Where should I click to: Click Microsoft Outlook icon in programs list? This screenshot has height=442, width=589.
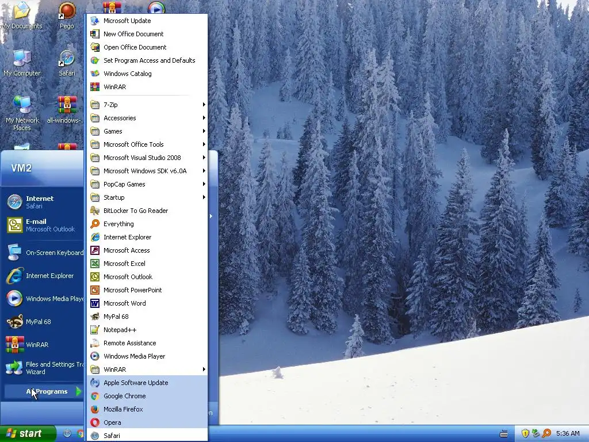[95, 277]
